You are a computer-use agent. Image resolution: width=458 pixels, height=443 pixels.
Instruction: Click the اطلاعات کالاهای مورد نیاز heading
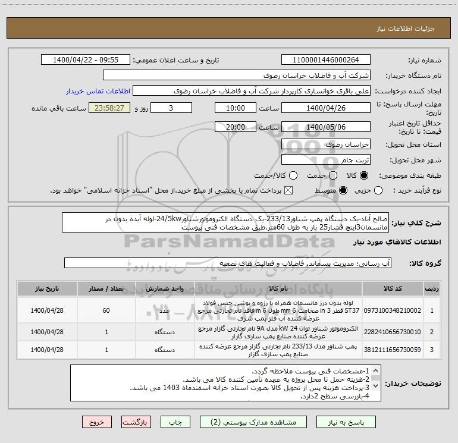click(x=397, y=242)
